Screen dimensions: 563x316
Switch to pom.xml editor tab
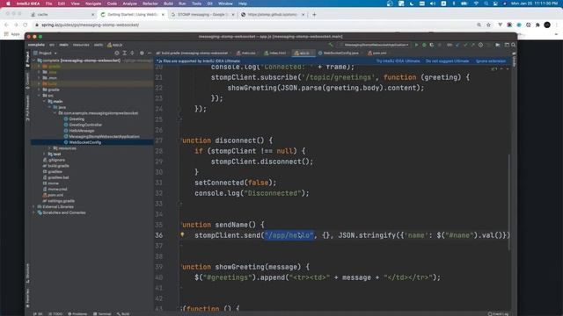click(377, 53)
